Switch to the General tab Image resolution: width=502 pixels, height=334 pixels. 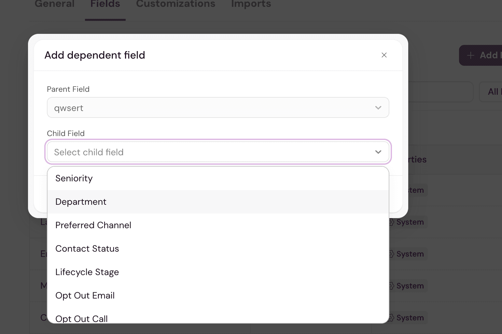point(54,4)
